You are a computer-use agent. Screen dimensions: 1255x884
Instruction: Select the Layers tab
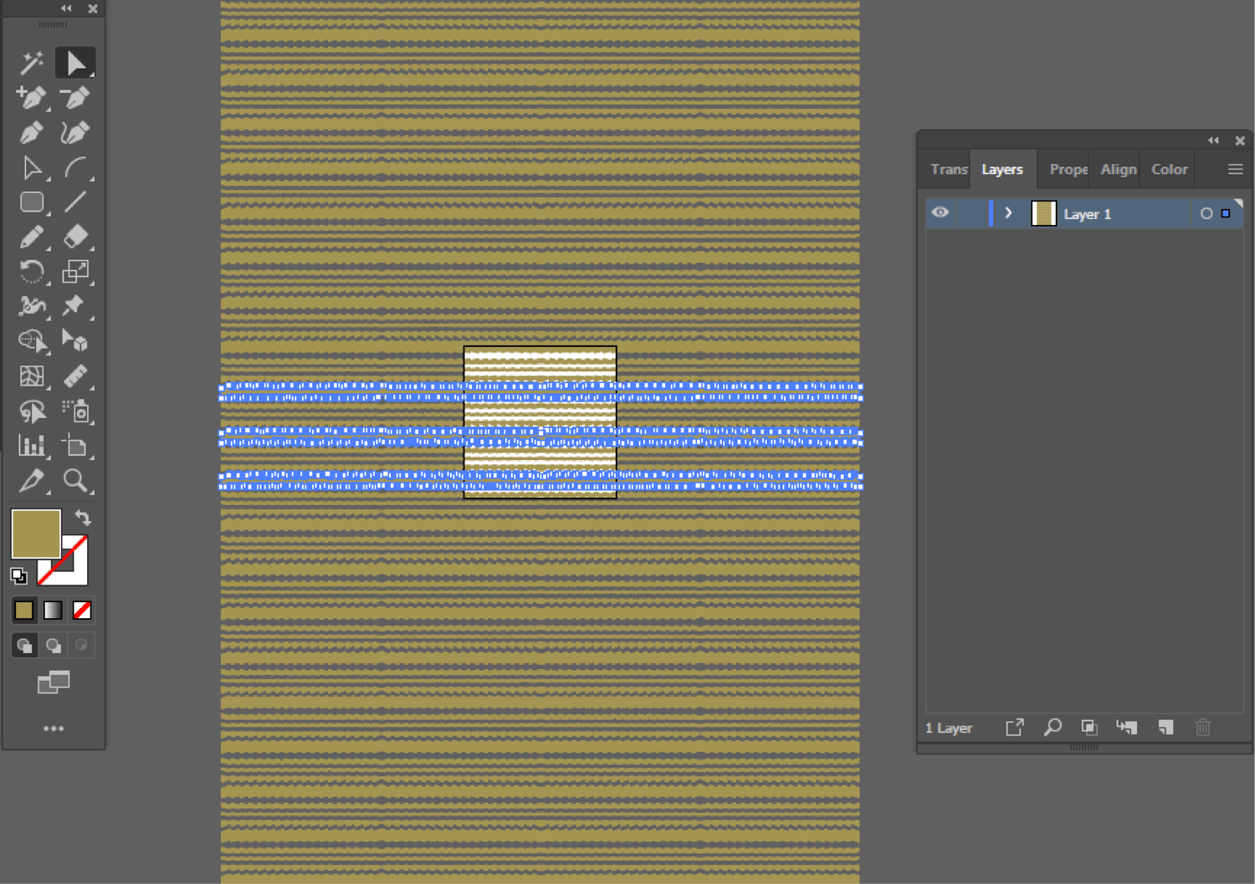(x=1002, y=169)
